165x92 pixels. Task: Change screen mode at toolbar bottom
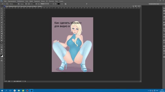coord(2,61)
